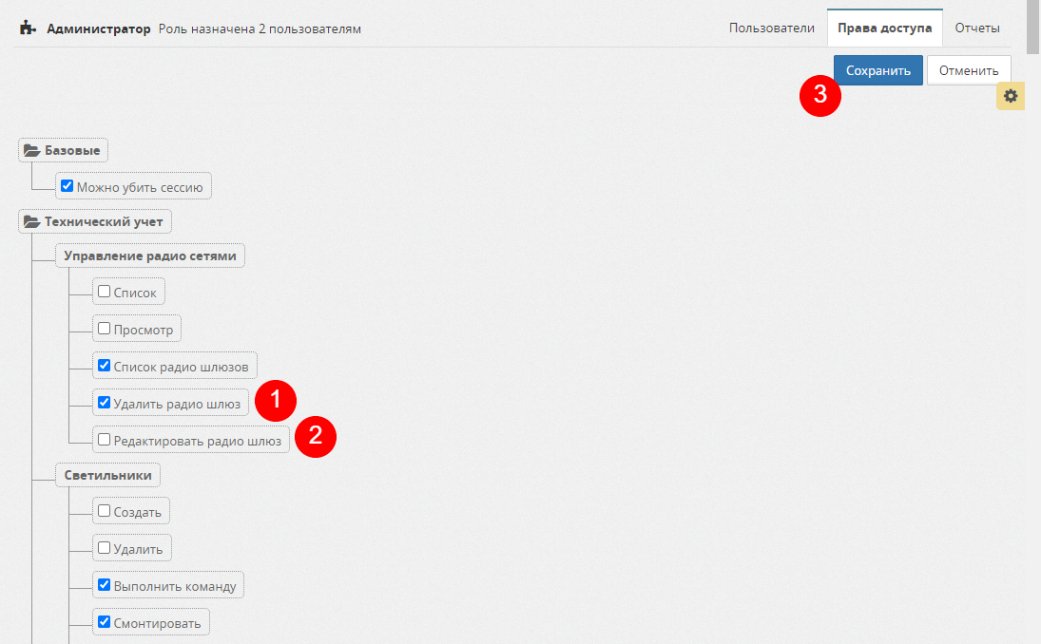Collapse the Светильники tree group
This screenshot has width=1041, height=644.
pyautogui.click(x=107, y=475)
